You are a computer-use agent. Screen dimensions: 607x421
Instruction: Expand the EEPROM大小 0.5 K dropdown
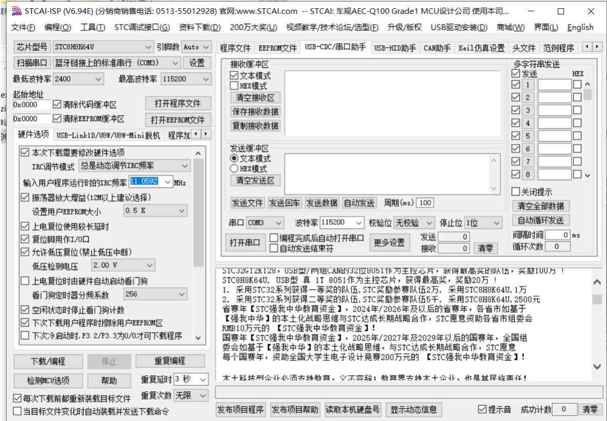[182, 211]
